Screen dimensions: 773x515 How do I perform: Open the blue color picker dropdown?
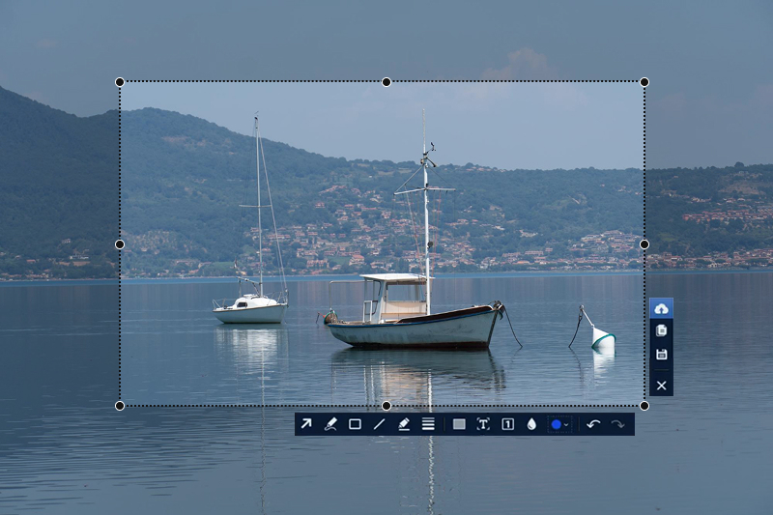[558, 424]
